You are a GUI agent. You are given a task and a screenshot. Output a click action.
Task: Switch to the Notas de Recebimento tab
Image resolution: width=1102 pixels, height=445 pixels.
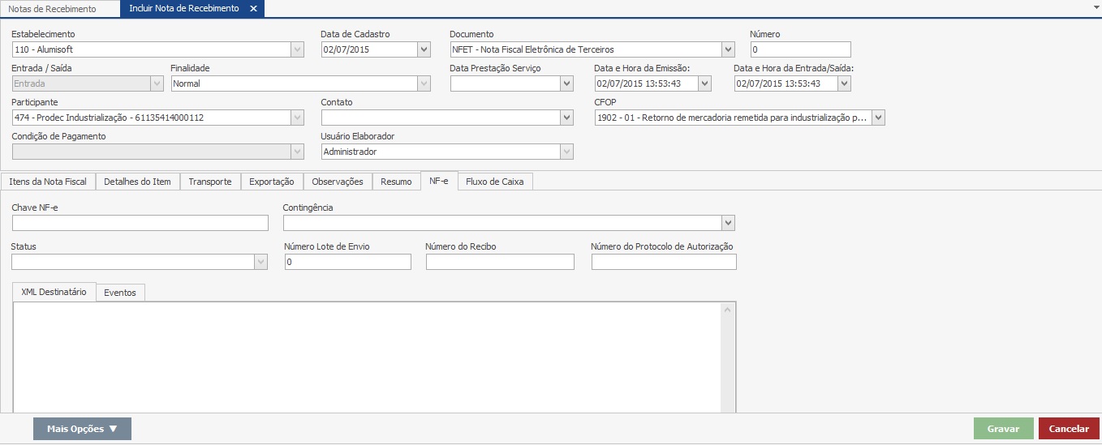click(52, 9)
